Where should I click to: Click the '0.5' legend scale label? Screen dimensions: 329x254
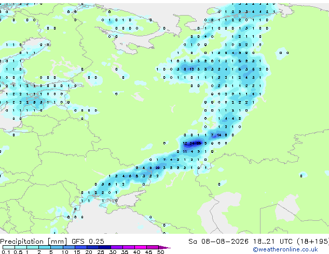[x=18, y=252]
